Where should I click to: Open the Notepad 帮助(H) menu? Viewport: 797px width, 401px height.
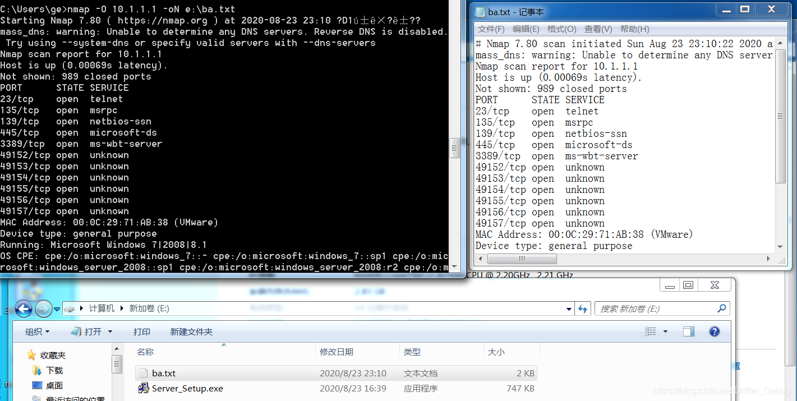[x=635, y=29]
